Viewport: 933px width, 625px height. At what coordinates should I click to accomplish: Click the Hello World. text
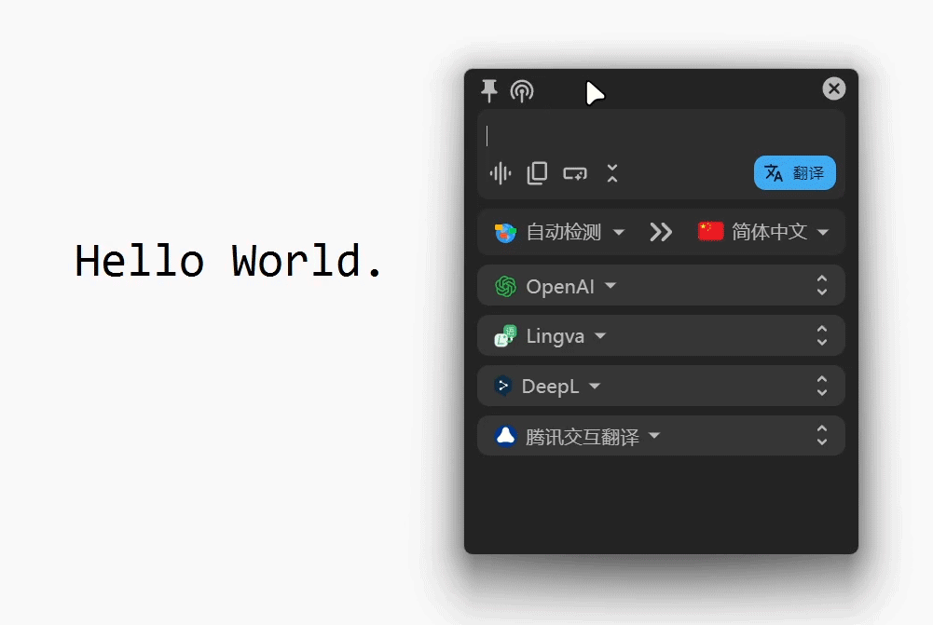tap(228, 261)
